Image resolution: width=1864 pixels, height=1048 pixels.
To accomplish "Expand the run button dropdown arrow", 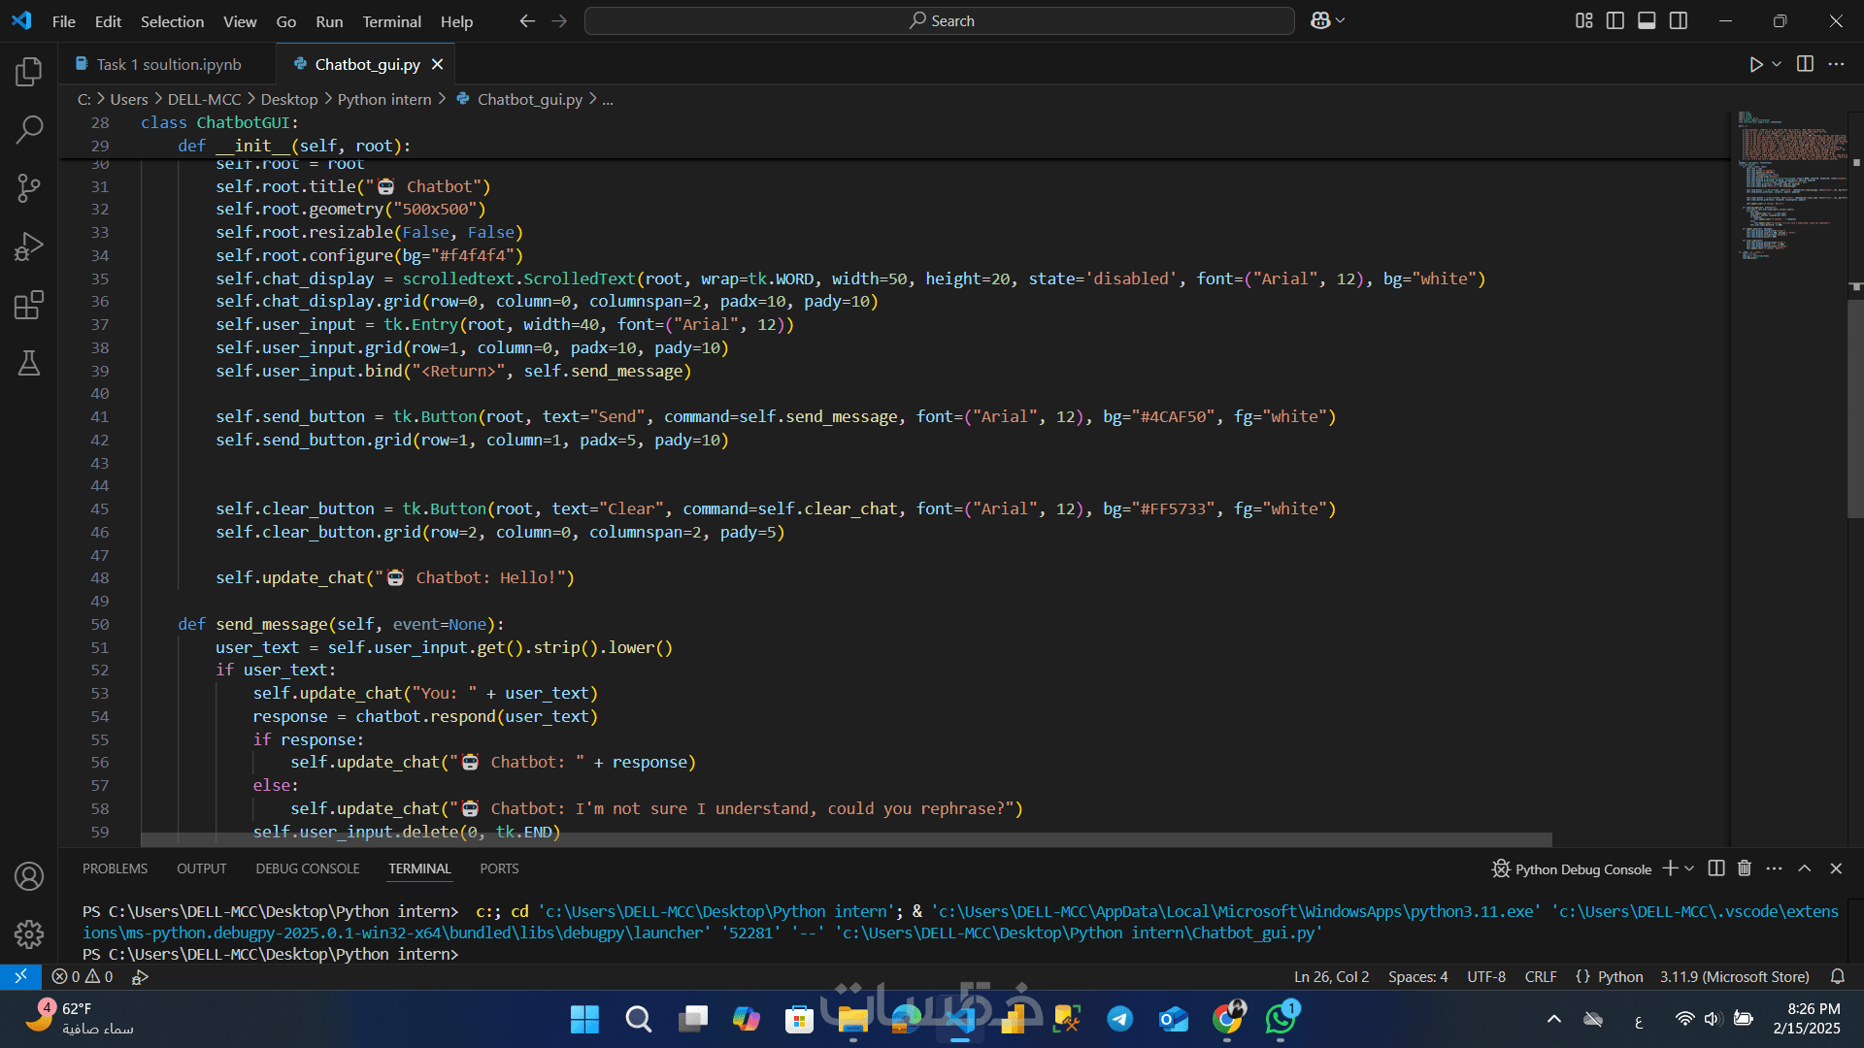I will [1777, 64].
